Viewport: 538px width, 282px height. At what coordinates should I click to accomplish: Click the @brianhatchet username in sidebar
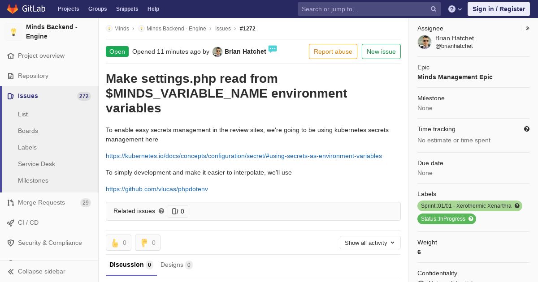coord(454,46)
